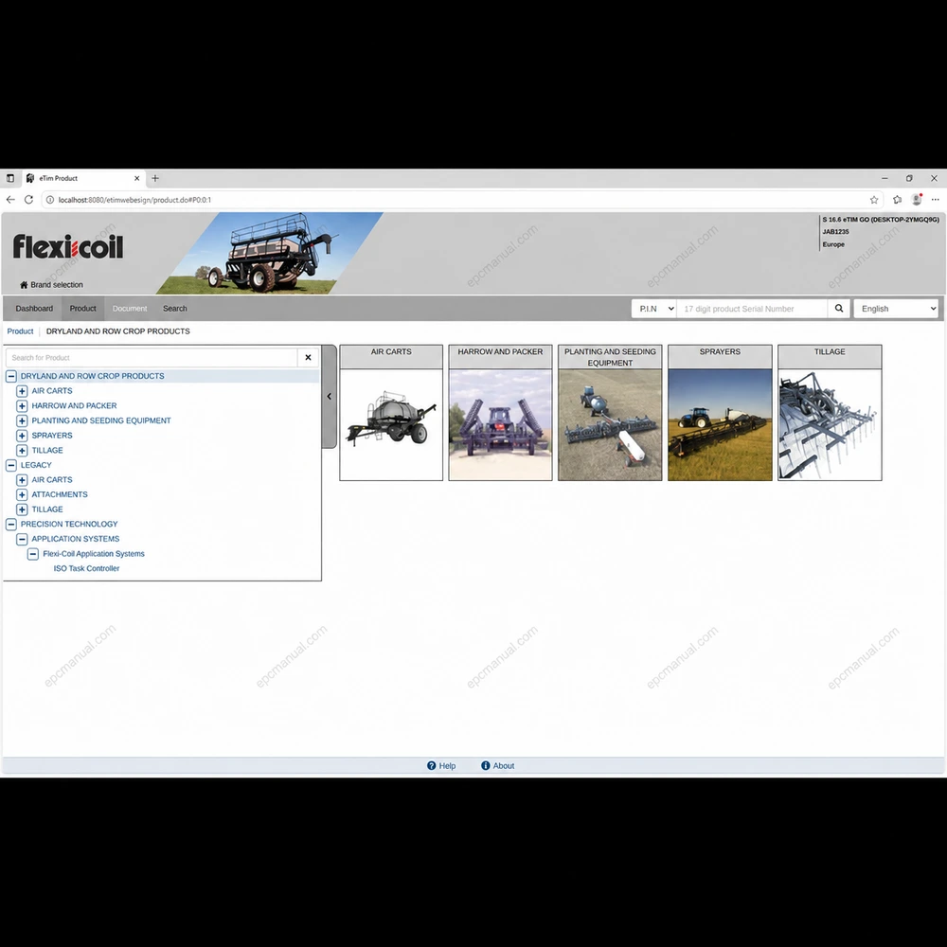Image resolution: width=947 pixels, height=947 pixels.
Task: Add page to favorites with star icon
Action: 873,200
